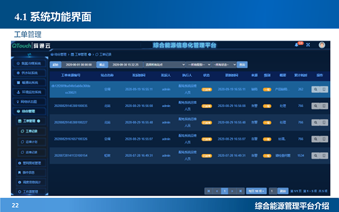Go to the next page of results
This screenshot has width=339, height=212.
pyautogui.click(x=233, y=191)
